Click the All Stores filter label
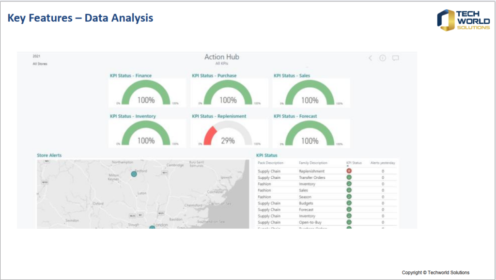 [x=40, y=64]
